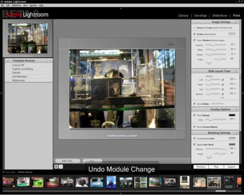The image size is (244, 195).
Task: Select first filmstrip thumbnail with red image
Action: pos(8,182)
